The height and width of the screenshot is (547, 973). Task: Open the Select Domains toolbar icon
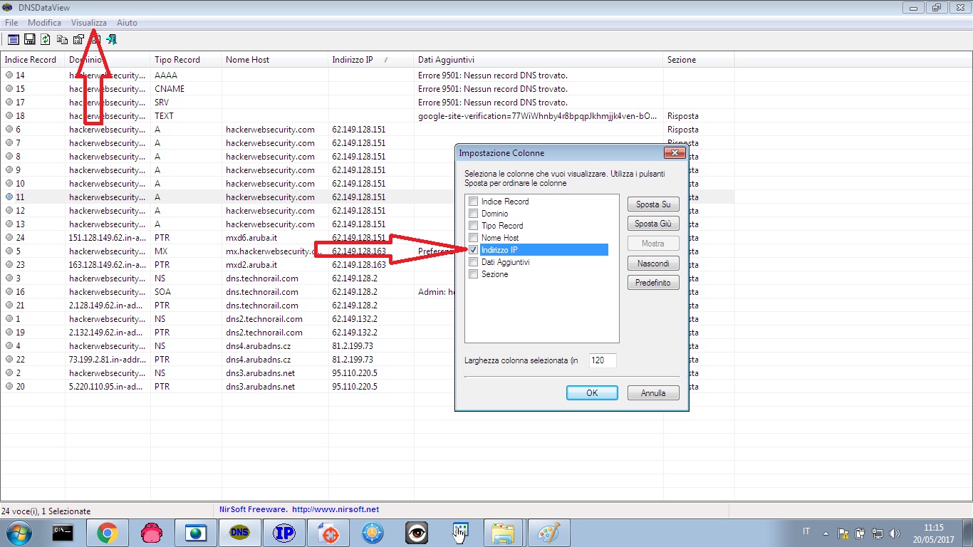point(13,40)
